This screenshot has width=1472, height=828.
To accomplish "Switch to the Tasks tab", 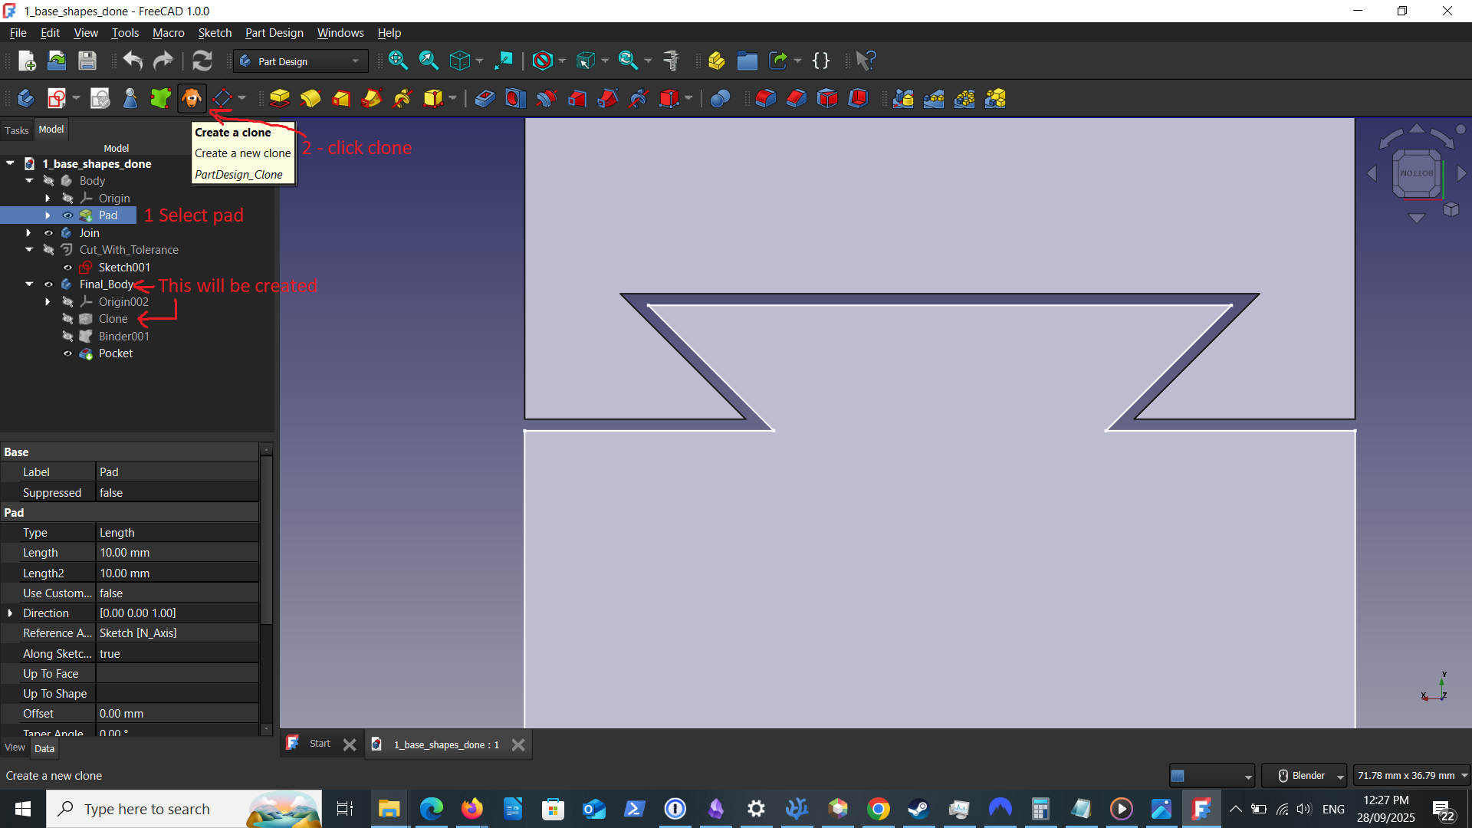I will click(x=17, y=130).
